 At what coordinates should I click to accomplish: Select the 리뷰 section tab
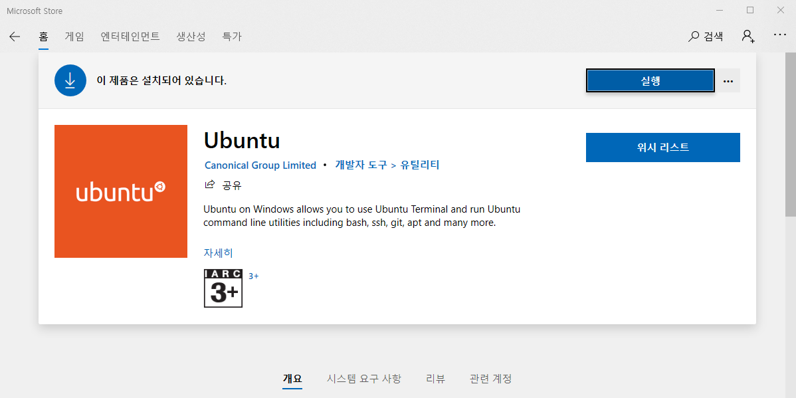pos(436,379)
